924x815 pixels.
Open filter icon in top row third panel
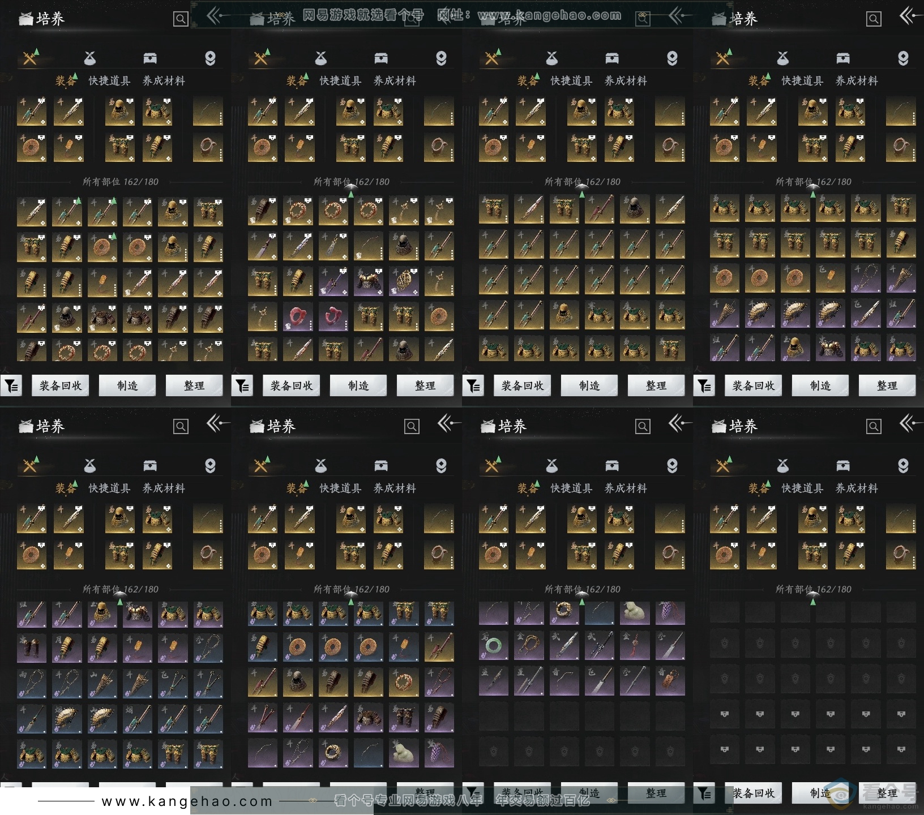coord(473,386)
